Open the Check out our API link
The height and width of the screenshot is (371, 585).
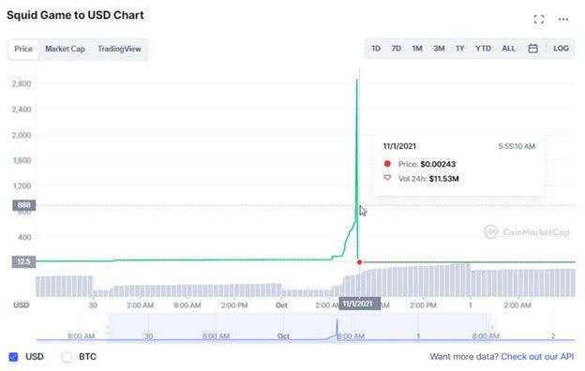coord(537,356)
